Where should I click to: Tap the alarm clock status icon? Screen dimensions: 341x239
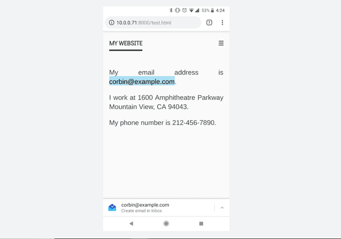[x=184, y=10]
